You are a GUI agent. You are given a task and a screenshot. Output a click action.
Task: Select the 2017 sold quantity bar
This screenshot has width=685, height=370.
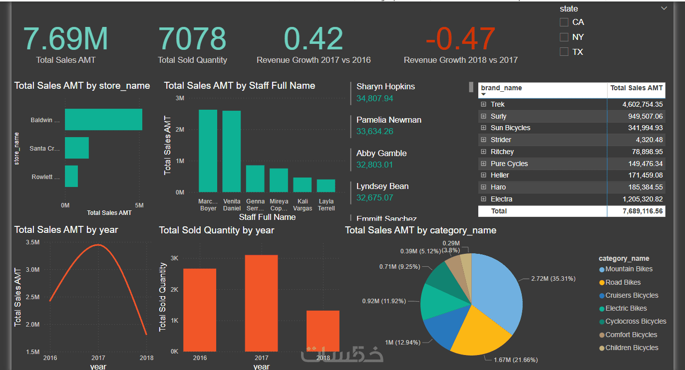coord(261,303)
